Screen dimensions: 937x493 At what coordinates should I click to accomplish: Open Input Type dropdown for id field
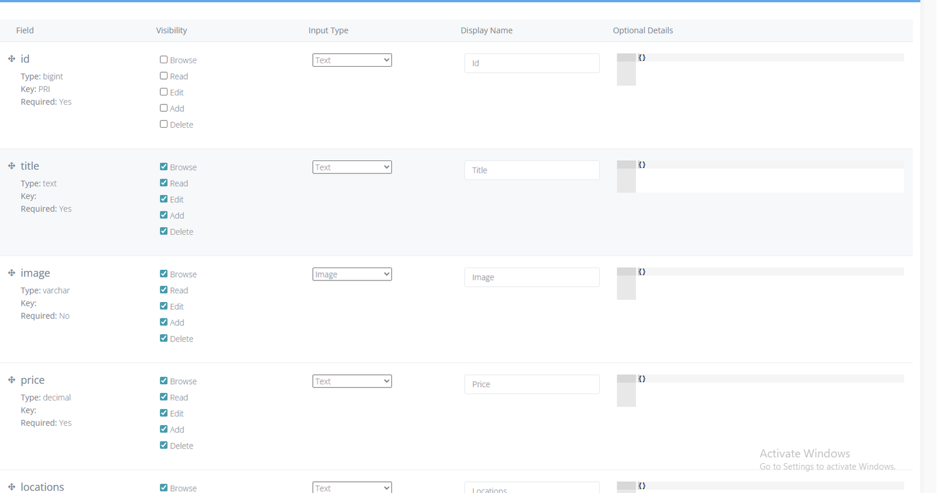(352, 60)
